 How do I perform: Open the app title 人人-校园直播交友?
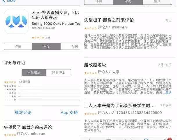pos(55,15)
